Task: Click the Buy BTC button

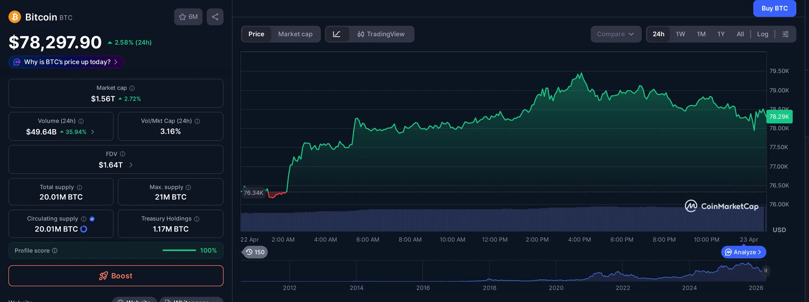Action: 774,8
